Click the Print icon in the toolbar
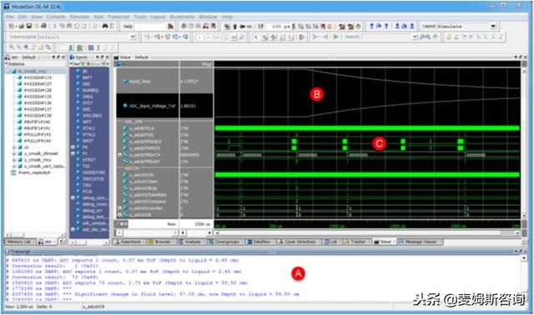The image size is (534, 315). point(43,26)
